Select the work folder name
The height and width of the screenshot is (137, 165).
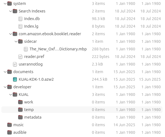29,102
